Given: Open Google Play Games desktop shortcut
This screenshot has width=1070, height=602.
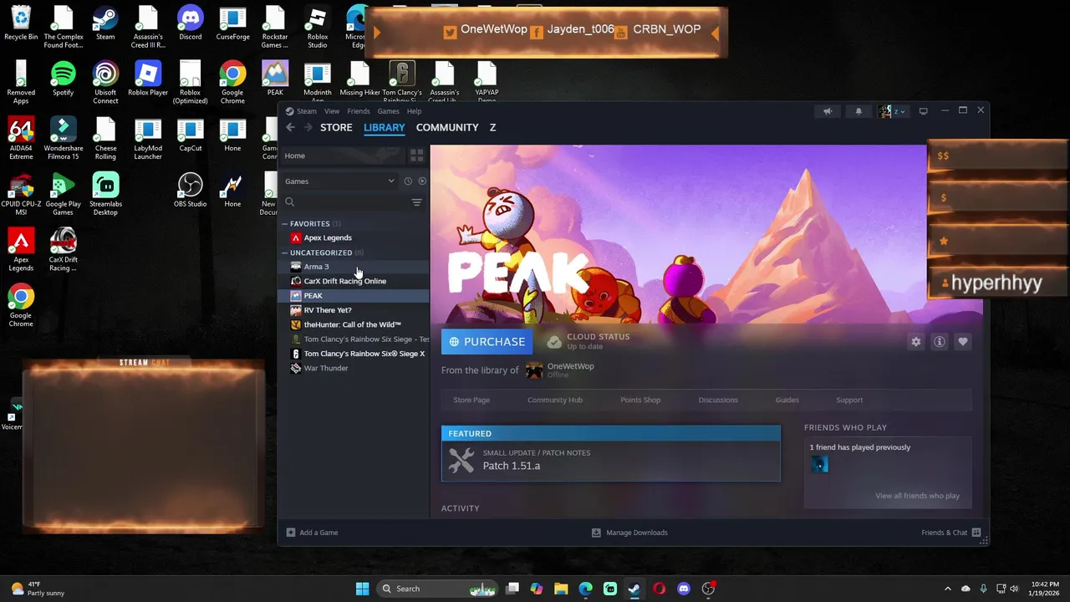Looking at the screenshot, I should click(x=64, y=194).
